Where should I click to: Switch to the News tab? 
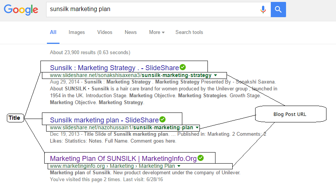[131, 32]
